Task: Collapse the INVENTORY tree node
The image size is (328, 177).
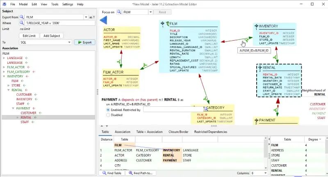Action: (x=4, y=76)
